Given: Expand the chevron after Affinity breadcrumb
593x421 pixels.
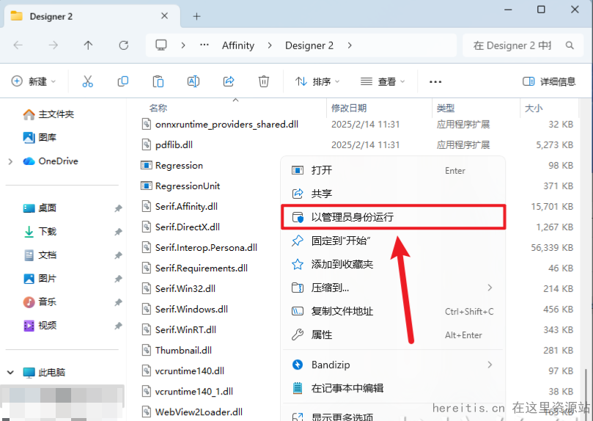Looking at the screenshot, I should [x=270, y=45].
